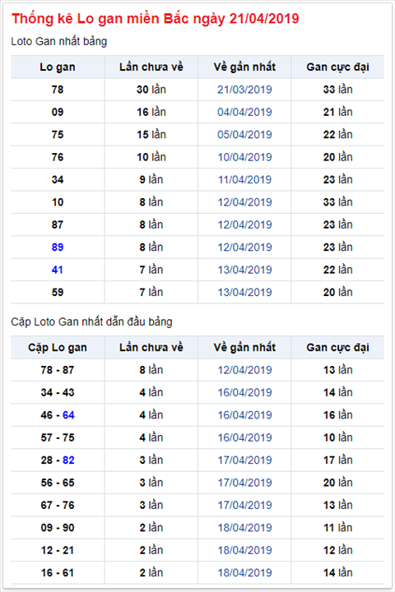Click 13/04/2019 date in row 59
This screenshot has height=592, width=395.
pos(244,292)
